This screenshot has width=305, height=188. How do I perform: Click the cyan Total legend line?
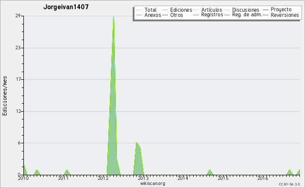coord(139,10)
